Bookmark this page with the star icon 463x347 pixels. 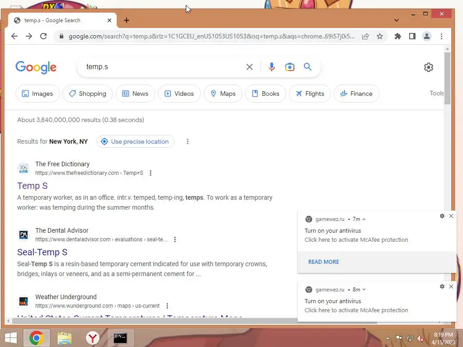click(x=380, y=36)
